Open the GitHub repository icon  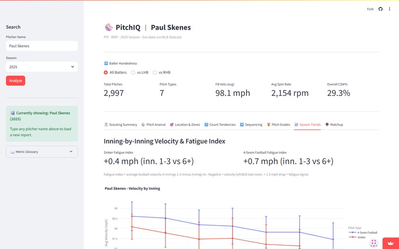tap(380, 9)
